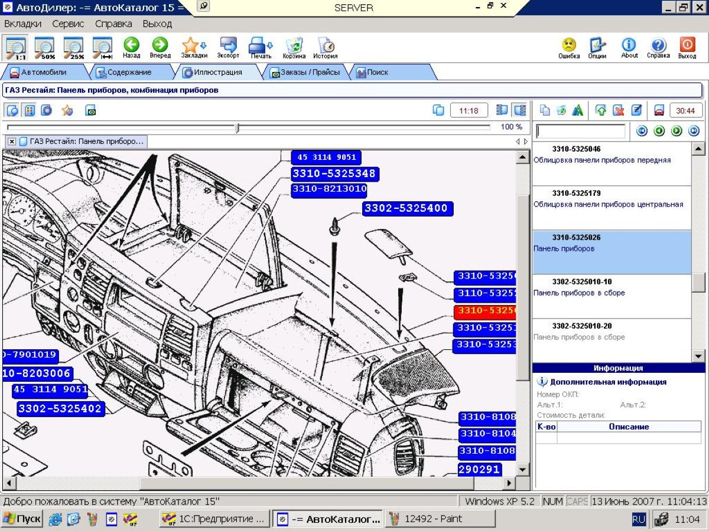709x531 pixels.
Task: Open the Вкладки menu
Action: [23, 24]
